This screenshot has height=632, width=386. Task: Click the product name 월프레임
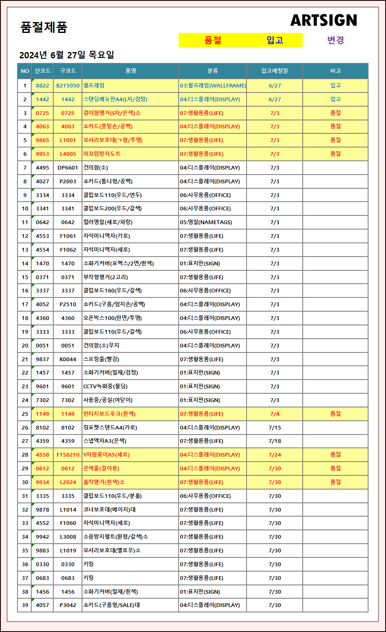coord(94,85)
